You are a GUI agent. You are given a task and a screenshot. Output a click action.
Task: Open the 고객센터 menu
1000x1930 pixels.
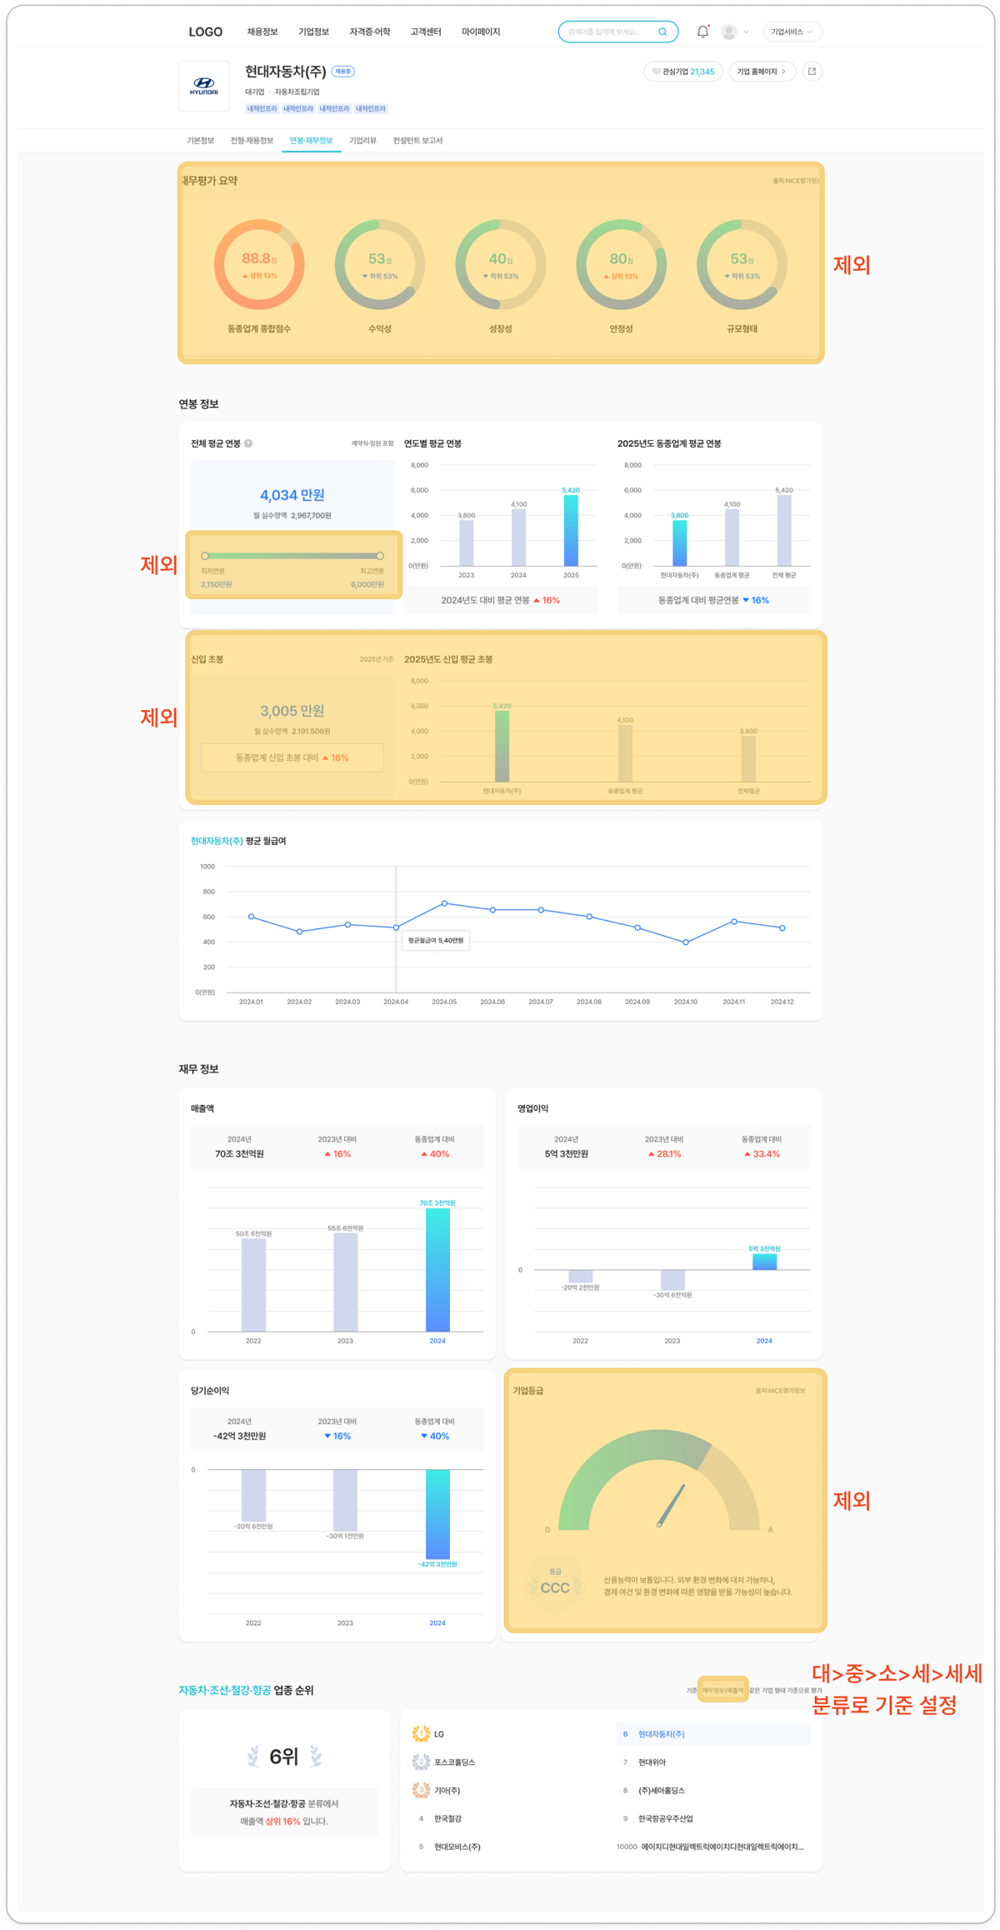point(426,32)
